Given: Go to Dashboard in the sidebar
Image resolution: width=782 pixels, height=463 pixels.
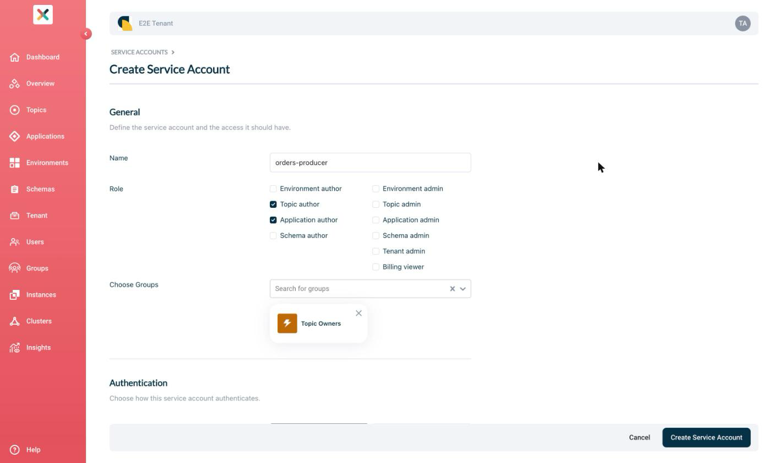Looking at the screenshot, I should pyautogui.click(x=43, y=57).
